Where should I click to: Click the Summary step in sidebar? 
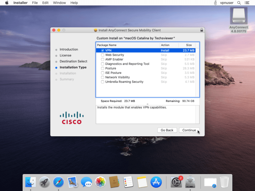[x=67, y=79]
